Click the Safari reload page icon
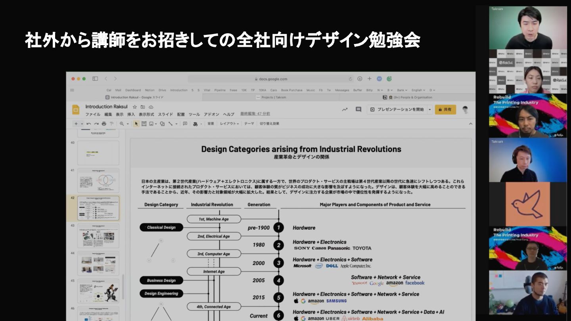The height and width of the screenshot is (321, 571). [351, 79]
